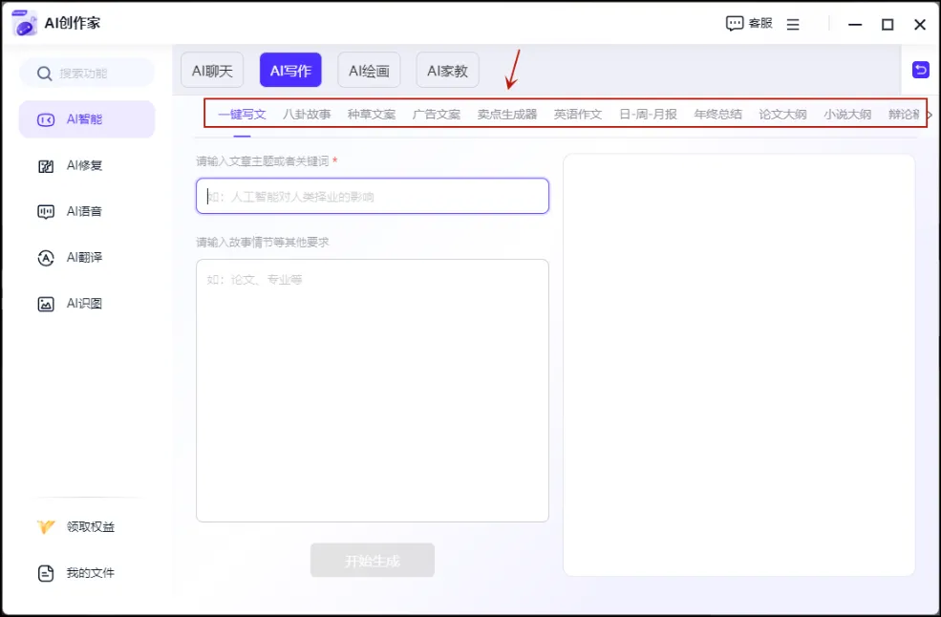Open the AI绘画 tab
The image size is (941, 617).
tap(369, 70)
